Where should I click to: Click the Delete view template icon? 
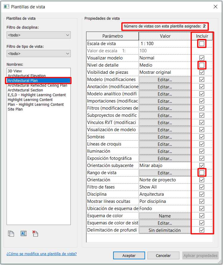point(35,234)
